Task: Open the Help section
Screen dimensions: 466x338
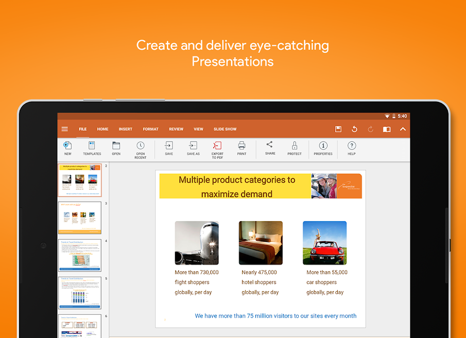Action: [x=352, y=146]
